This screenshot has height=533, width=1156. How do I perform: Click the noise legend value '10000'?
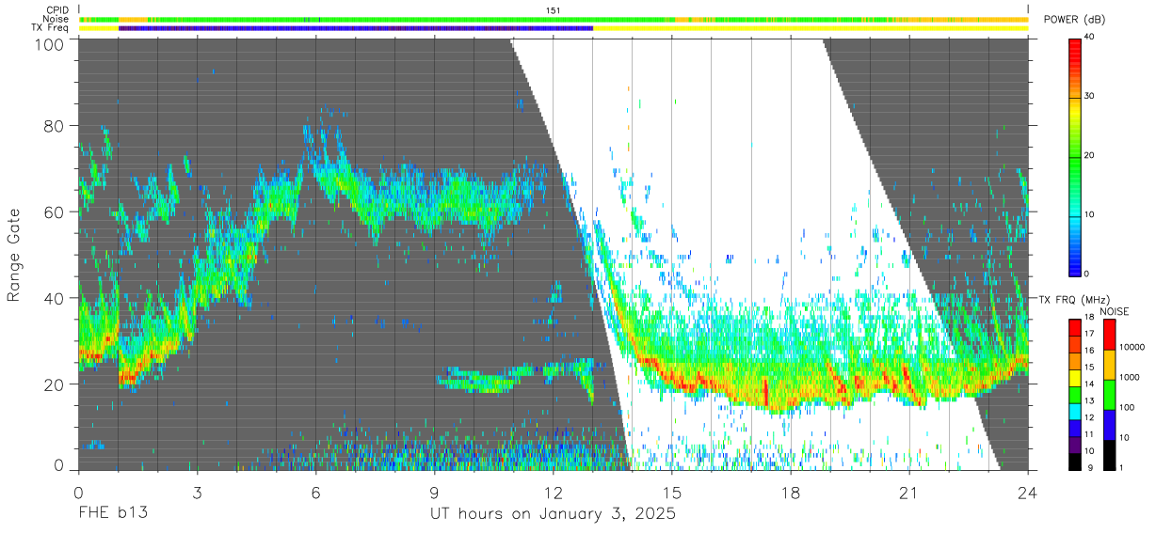pos(1131,345)
